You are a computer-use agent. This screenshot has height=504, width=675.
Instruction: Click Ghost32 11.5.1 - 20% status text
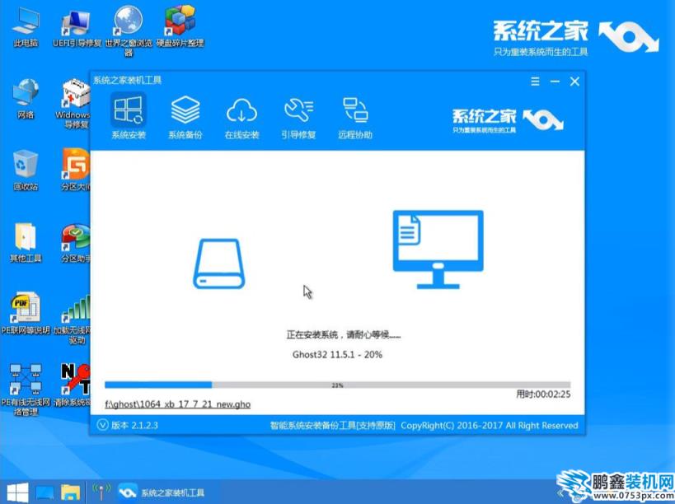pyautogui.click(x=337, y=355)
